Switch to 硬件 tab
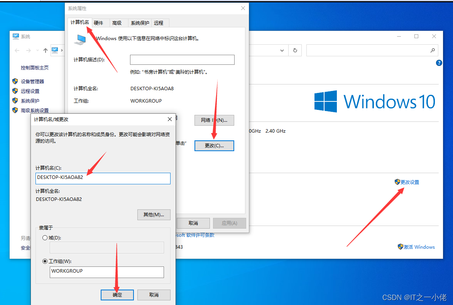This screenshot has width=453, height=305. (98, 23)
